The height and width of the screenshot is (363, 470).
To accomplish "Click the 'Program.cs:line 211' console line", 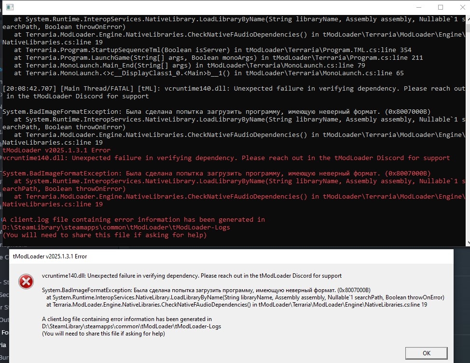I will [x=218, y=57].
